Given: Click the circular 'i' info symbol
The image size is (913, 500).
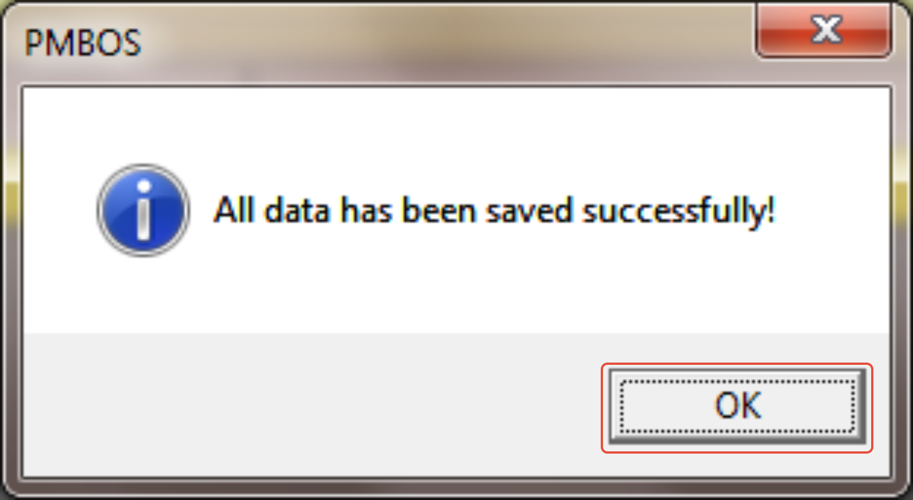Looking at the screenshot, I should (144, 210).
